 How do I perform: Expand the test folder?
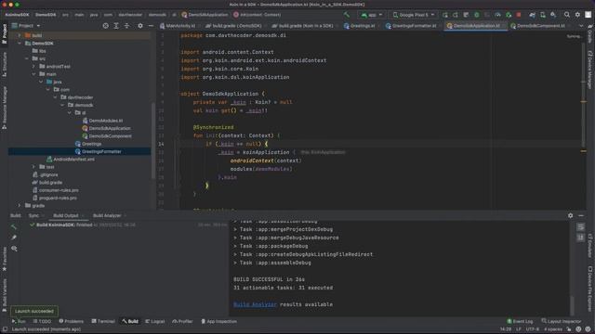[33, 167]
